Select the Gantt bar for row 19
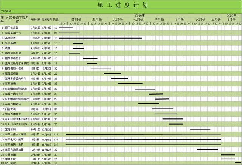242x165 pixels. tap(173, 119)
